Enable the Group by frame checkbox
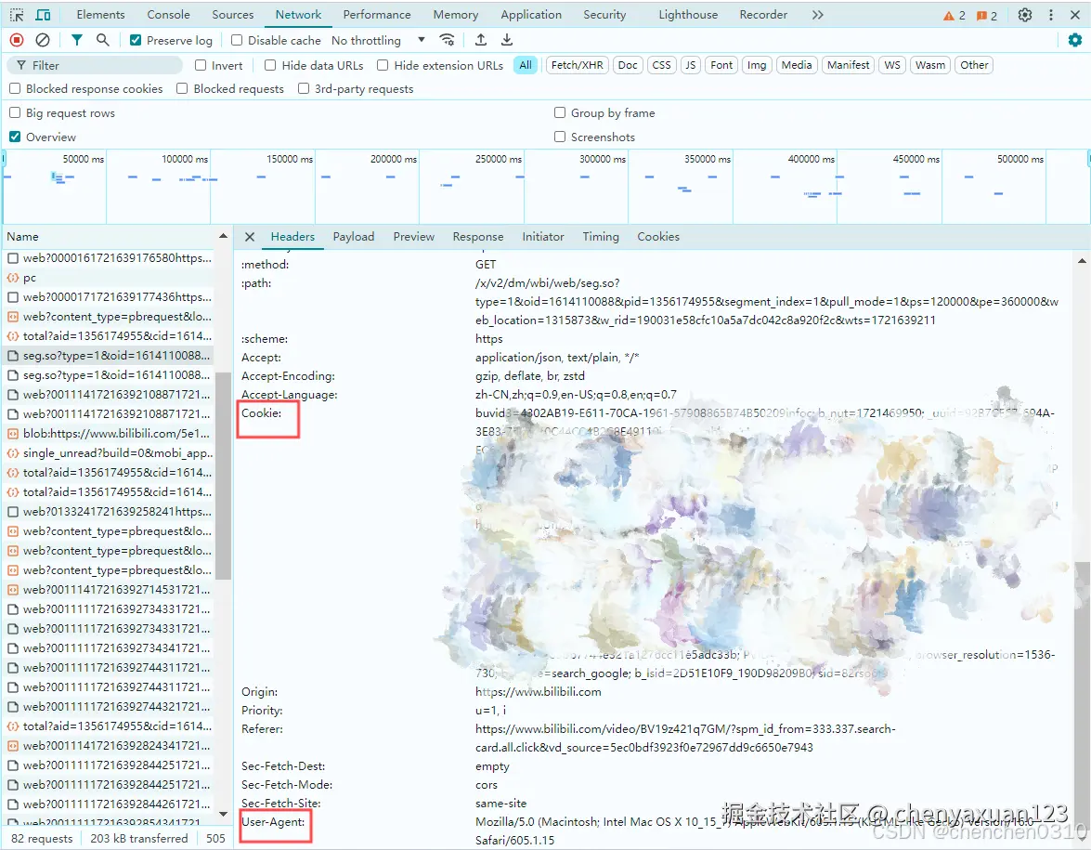The height and width of the screenshot is (850, 1091). 559,112
